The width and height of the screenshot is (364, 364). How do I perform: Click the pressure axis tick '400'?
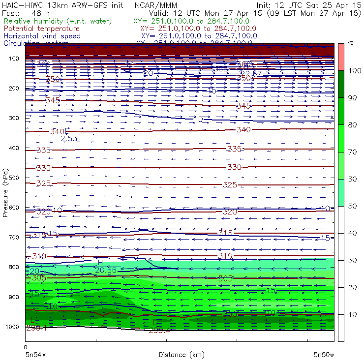point(14,148)
